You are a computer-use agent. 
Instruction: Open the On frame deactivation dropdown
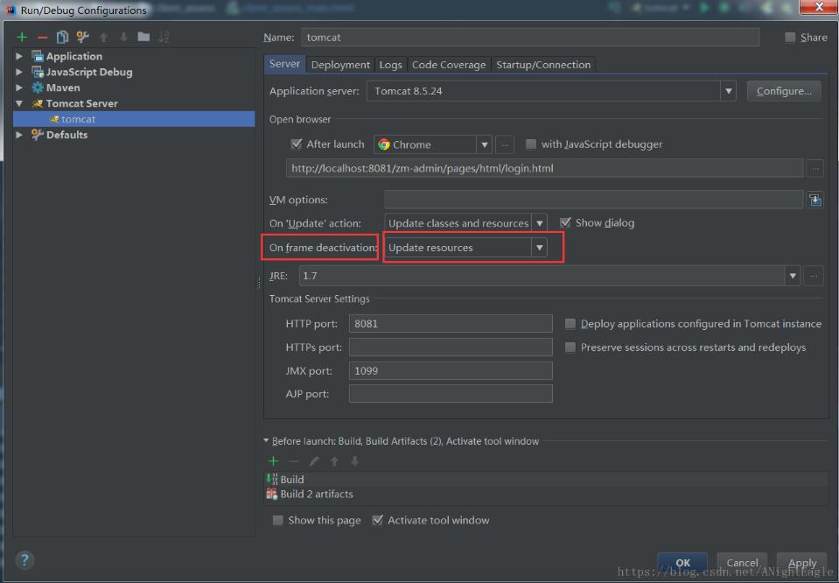tap(539, 248)
